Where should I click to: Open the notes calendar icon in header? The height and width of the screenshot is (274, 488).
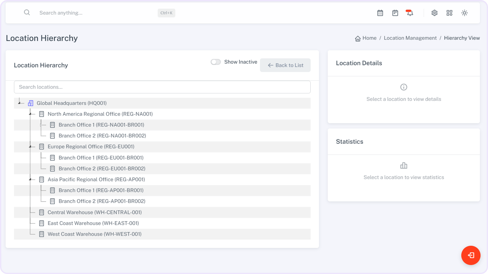tap(395, 13)
